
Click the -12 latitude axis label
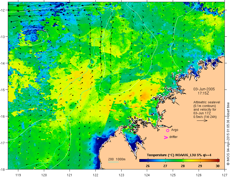(3, 10)
